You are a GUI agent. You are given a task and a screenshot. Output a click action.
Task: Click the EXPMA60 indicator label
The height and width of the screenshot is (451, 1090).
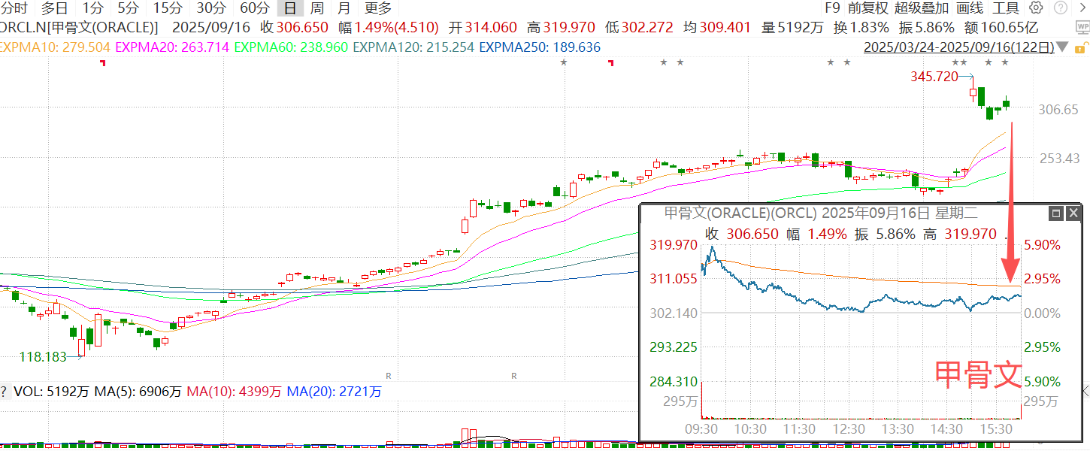291,47
